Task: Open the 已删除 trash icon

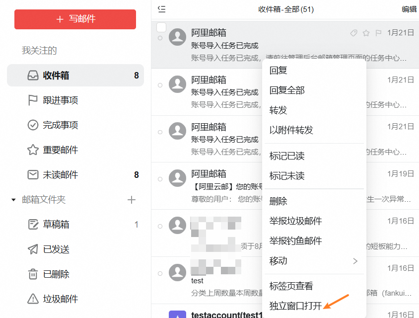Action: click(33, 274)
